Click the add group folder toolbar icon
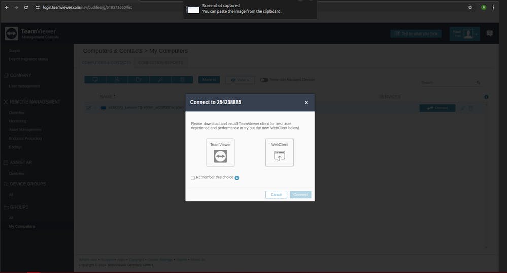The width and height of the screenshot is (507, 273). [x=139, y=80]
